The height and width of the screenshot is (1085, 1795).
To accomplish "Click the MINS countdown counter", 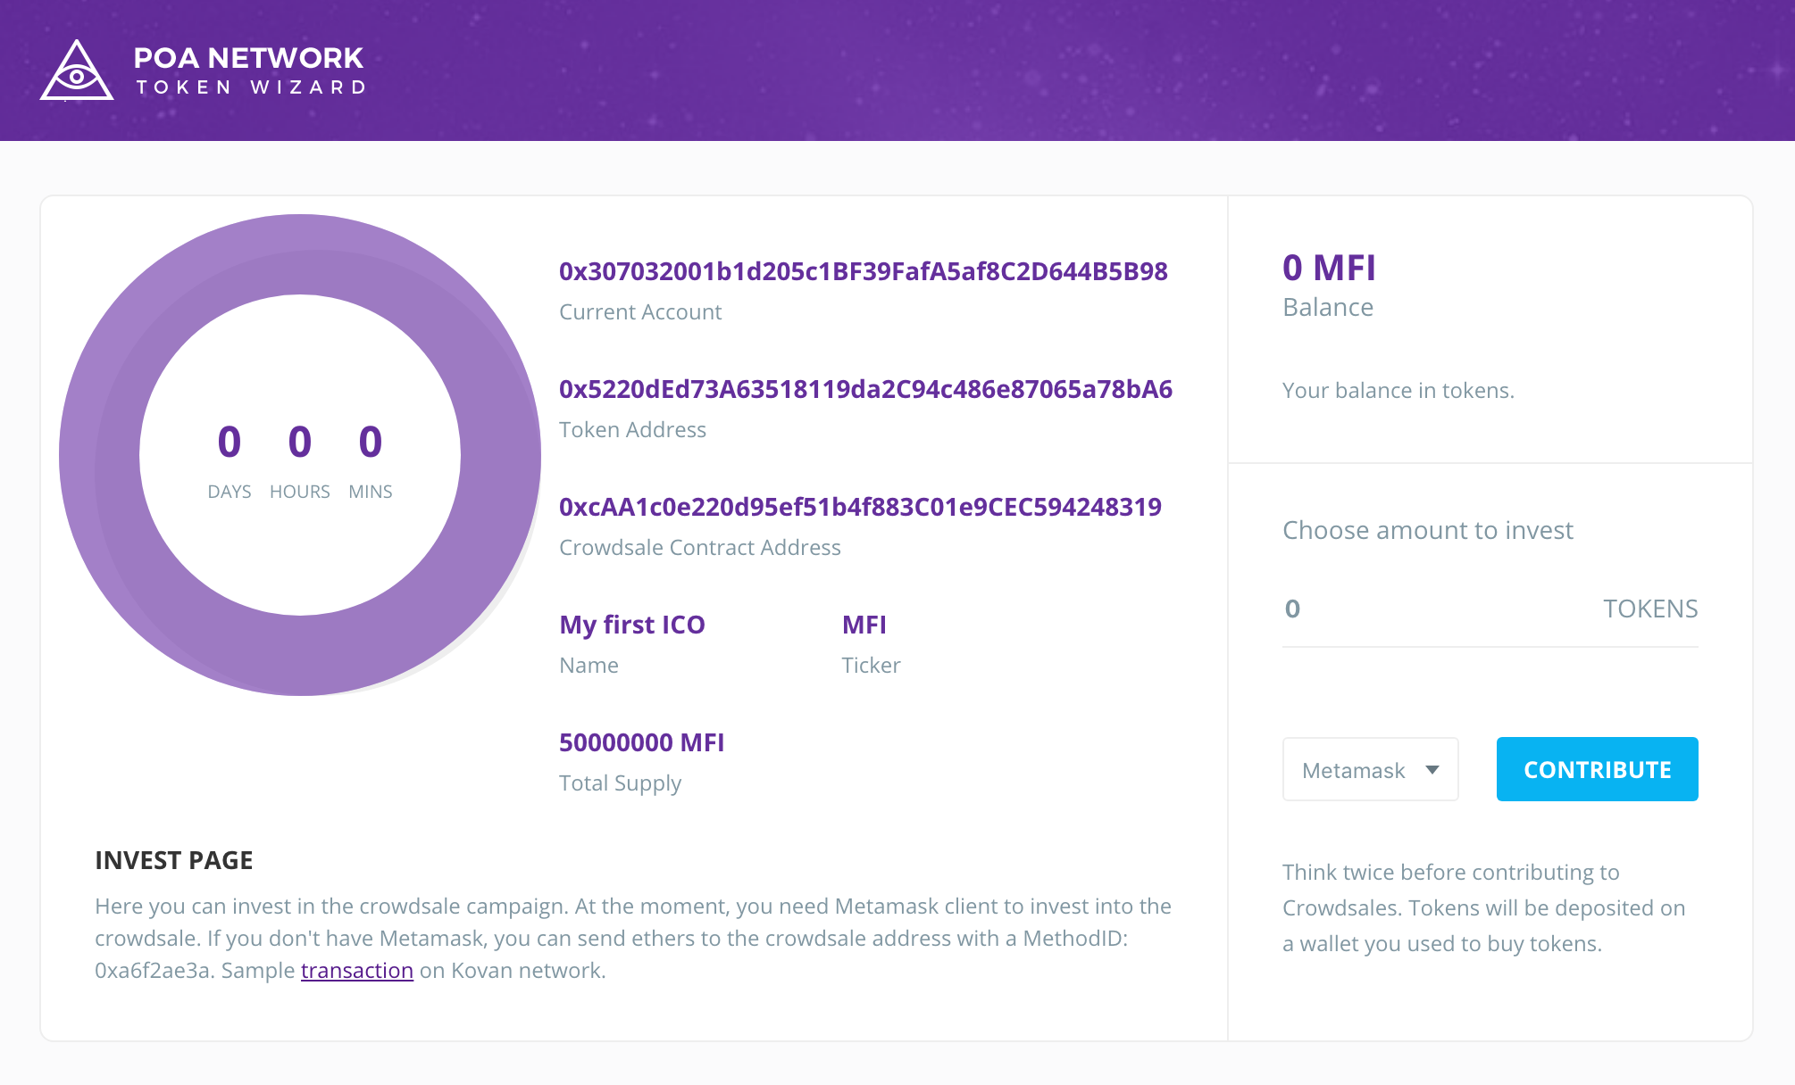I will pyautogui.click(x=371, y=460).
